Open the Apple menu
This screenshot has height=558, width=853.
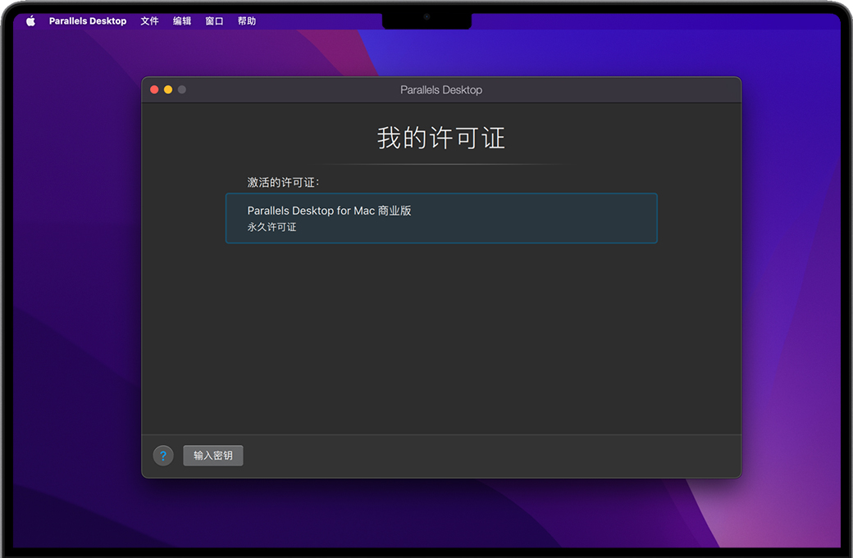pyautogui.click(x=31, y=21)
